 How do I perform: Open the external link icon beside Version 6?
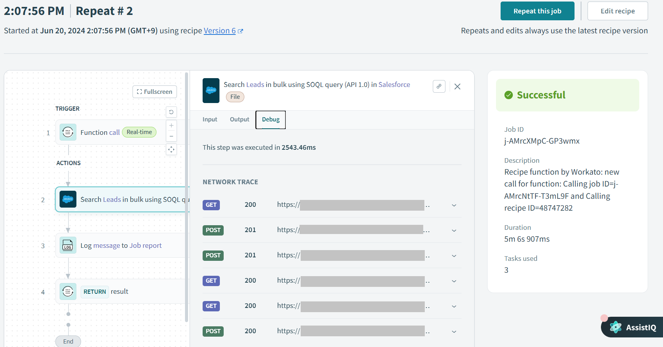point(241,31)
